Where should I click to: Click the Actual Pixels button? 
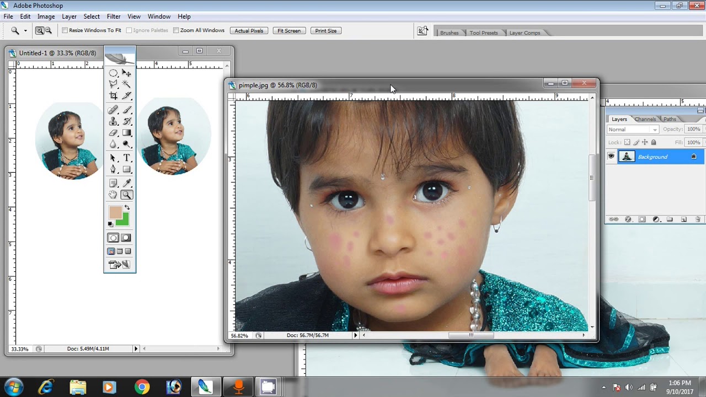tap(249, 31)
